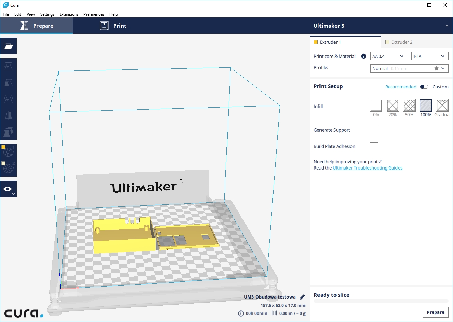This screenshot has height=322, width=453.
Task: Click the pencil icon to rename the job
Action: [302, 297]
